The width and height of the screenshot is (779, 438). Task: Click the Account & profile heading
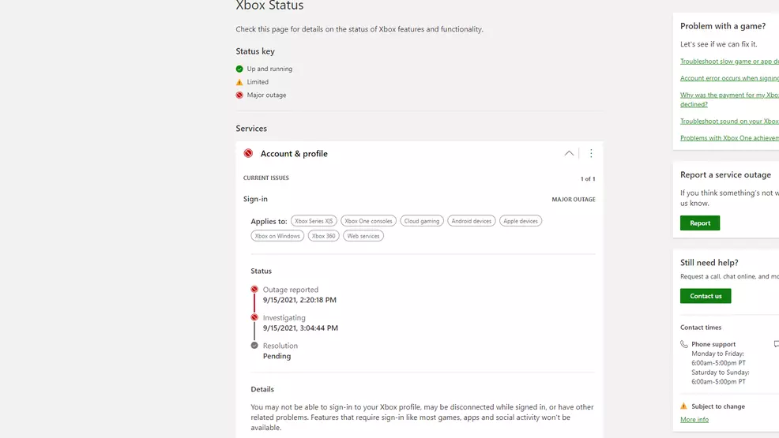(294, 154)
